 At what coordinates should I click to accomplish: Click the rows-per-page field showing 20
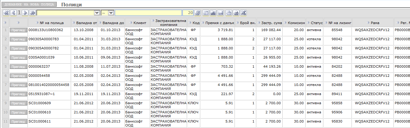188,13
